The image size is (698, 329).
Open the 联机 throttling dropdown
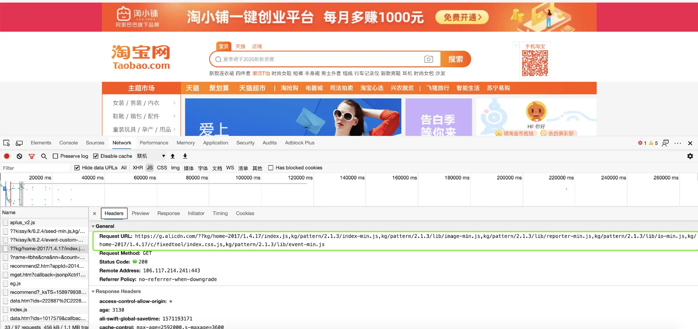coord(151,156)
